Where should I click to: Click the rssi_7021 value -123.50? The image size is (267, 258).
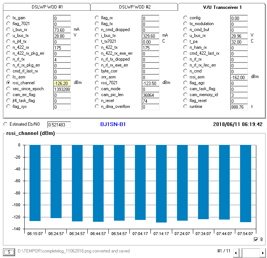(150, 83)
